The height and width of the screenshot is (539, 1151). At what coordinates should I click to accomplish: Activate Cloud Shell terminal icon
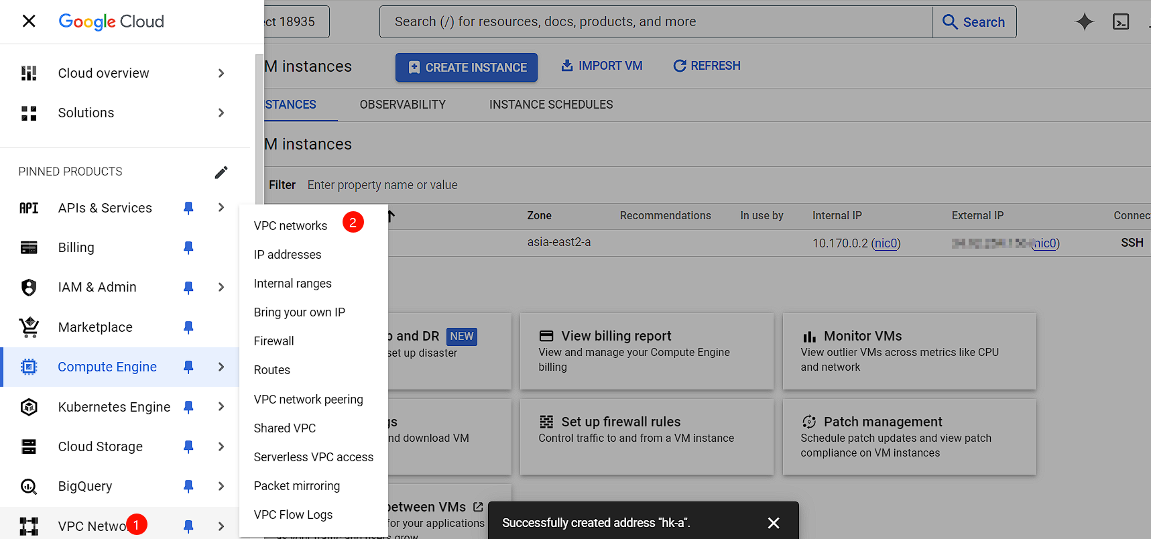(1121, 21)
